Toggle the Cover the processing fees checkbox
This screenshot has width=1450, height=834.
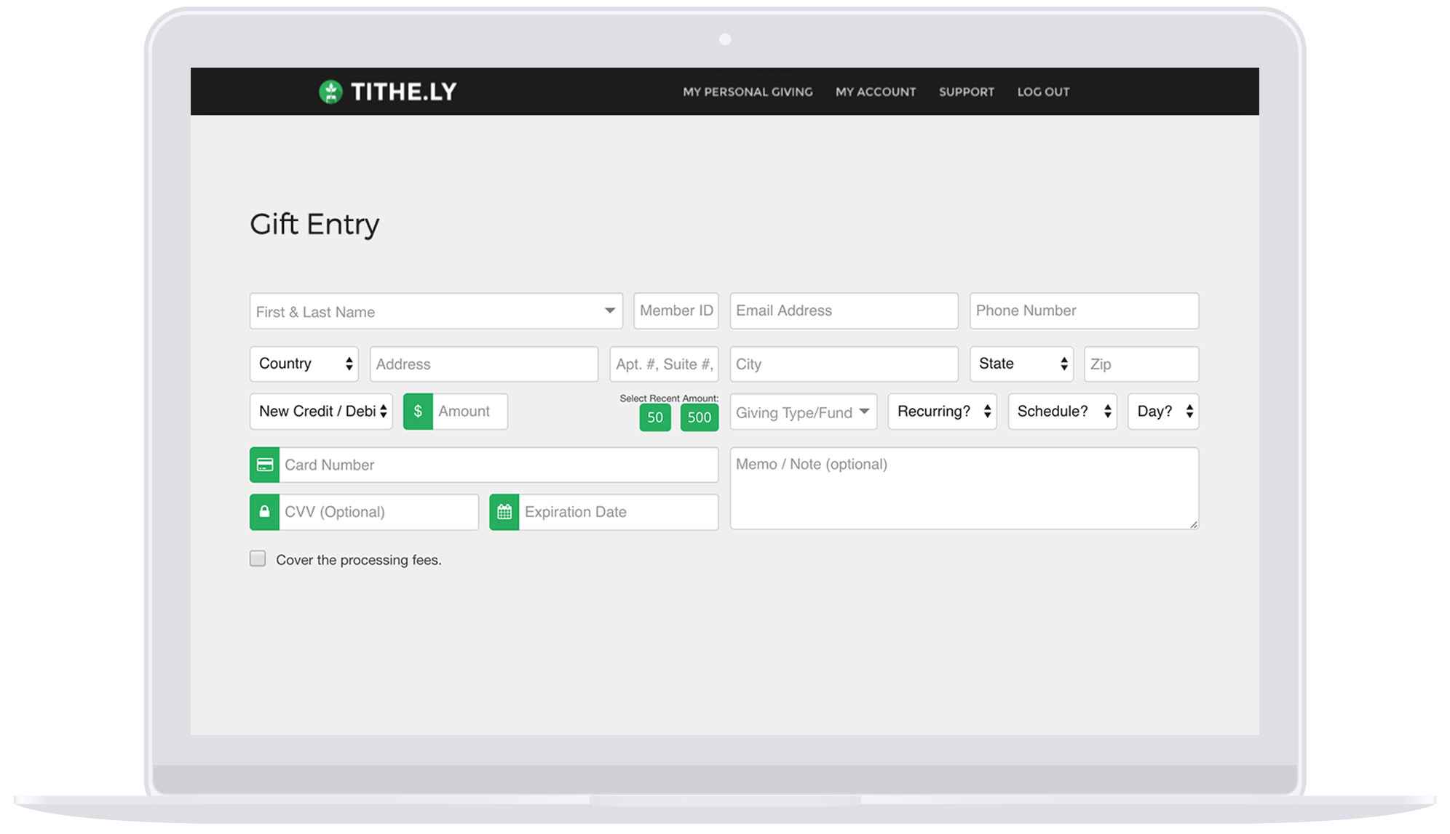point(258,558)
